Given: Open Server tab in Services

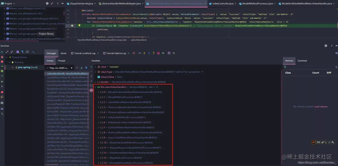Looking at the screenshot, I should (x=63, y=53).
